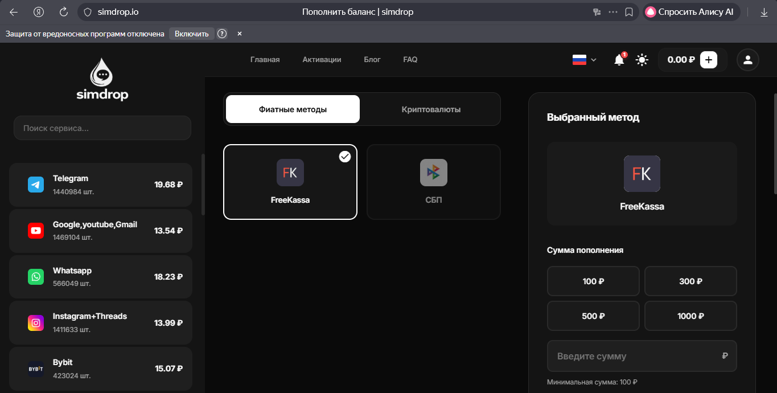Open the FAQ page
Viewport: 777px width, 393px height.
[x=410, y=59]
